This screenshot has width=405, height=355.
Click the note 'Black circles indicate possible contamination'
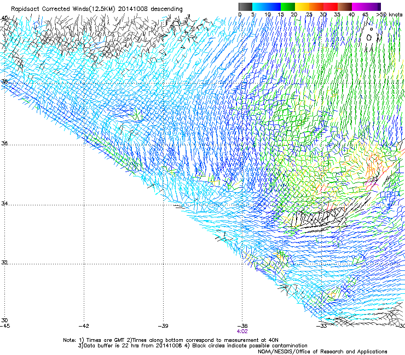pyautogui.click(x=250, y=346)
